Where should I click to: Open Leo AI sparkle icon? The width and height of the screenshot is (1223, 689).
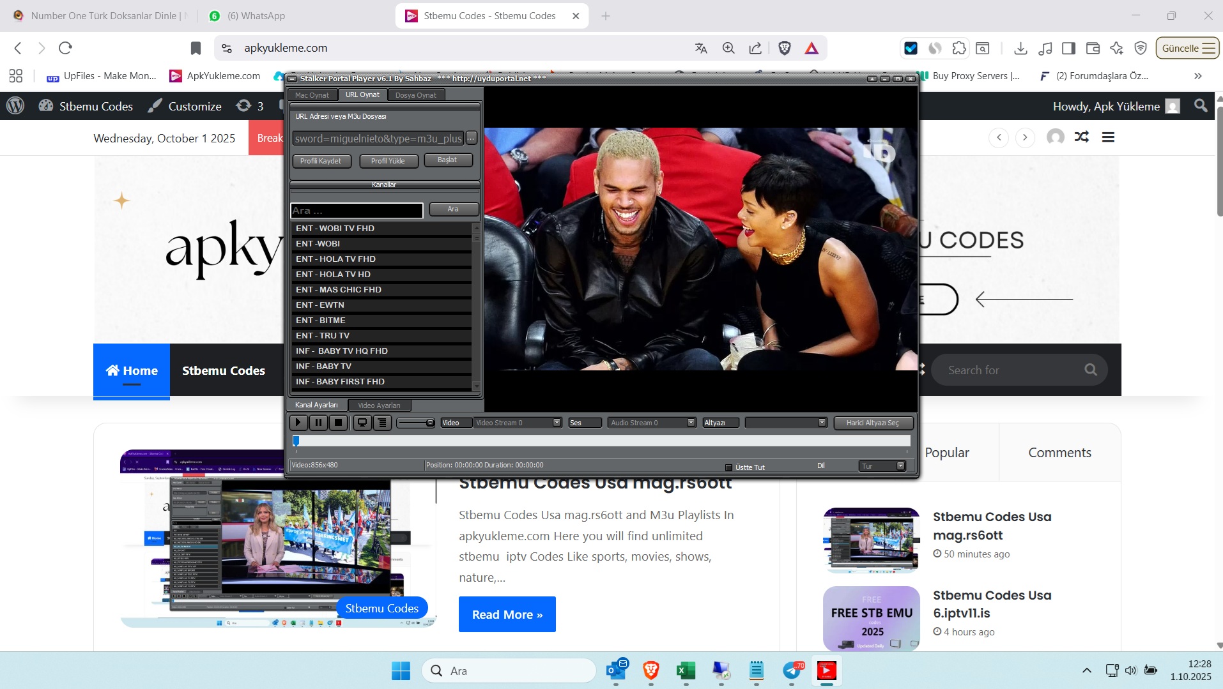tap(1116, 48)
